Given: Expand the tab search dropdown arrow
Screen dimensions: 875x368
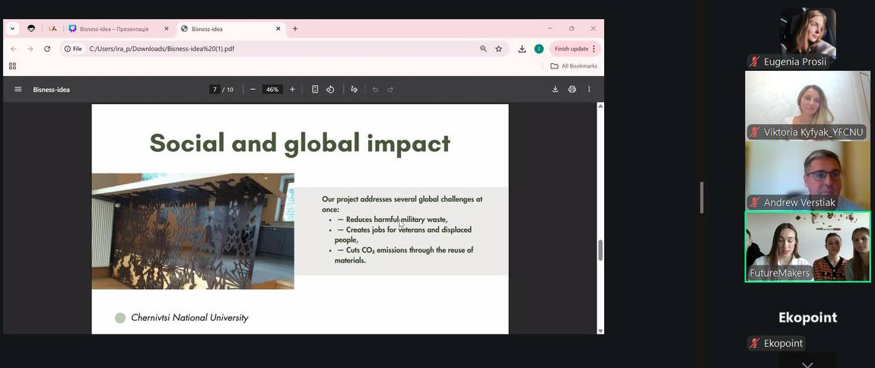Looking at the screenshot, I should point(12,29).
